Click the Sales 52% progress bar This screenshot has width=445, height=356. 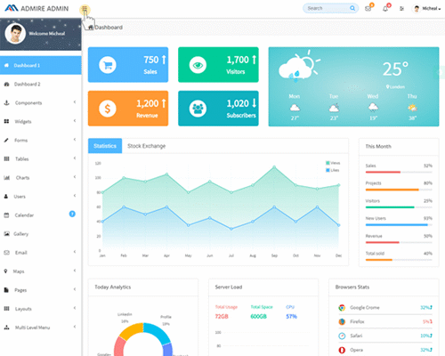pos(399,172)
